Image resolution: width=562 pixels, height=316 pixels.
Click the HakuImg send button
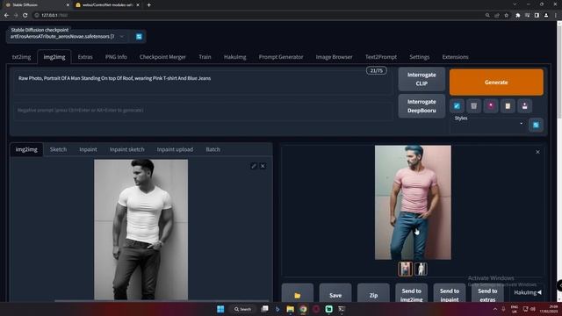pyautogui.click(x=527, y=292)
